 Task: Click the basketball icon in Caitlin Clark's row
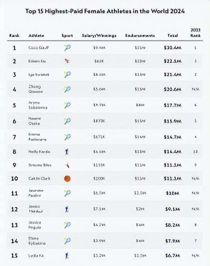click(67, 179)
